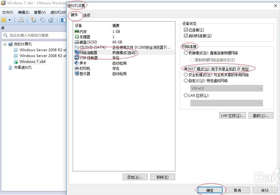This screenshot has width=280, height=195.
Task: Click the search magnifier icon in library
Action: [x=6, y=35]
